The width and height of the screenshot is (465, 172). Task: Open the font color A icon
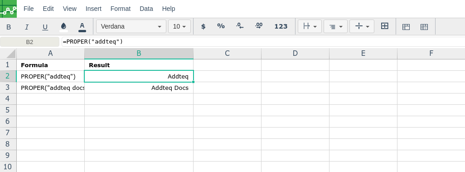click(x=82, y=27)
